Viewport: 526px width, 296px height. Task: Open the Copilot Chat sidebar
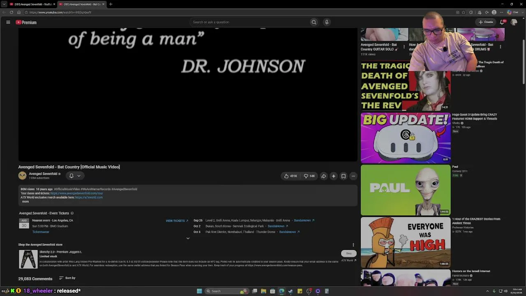click(x=513, y=12)
